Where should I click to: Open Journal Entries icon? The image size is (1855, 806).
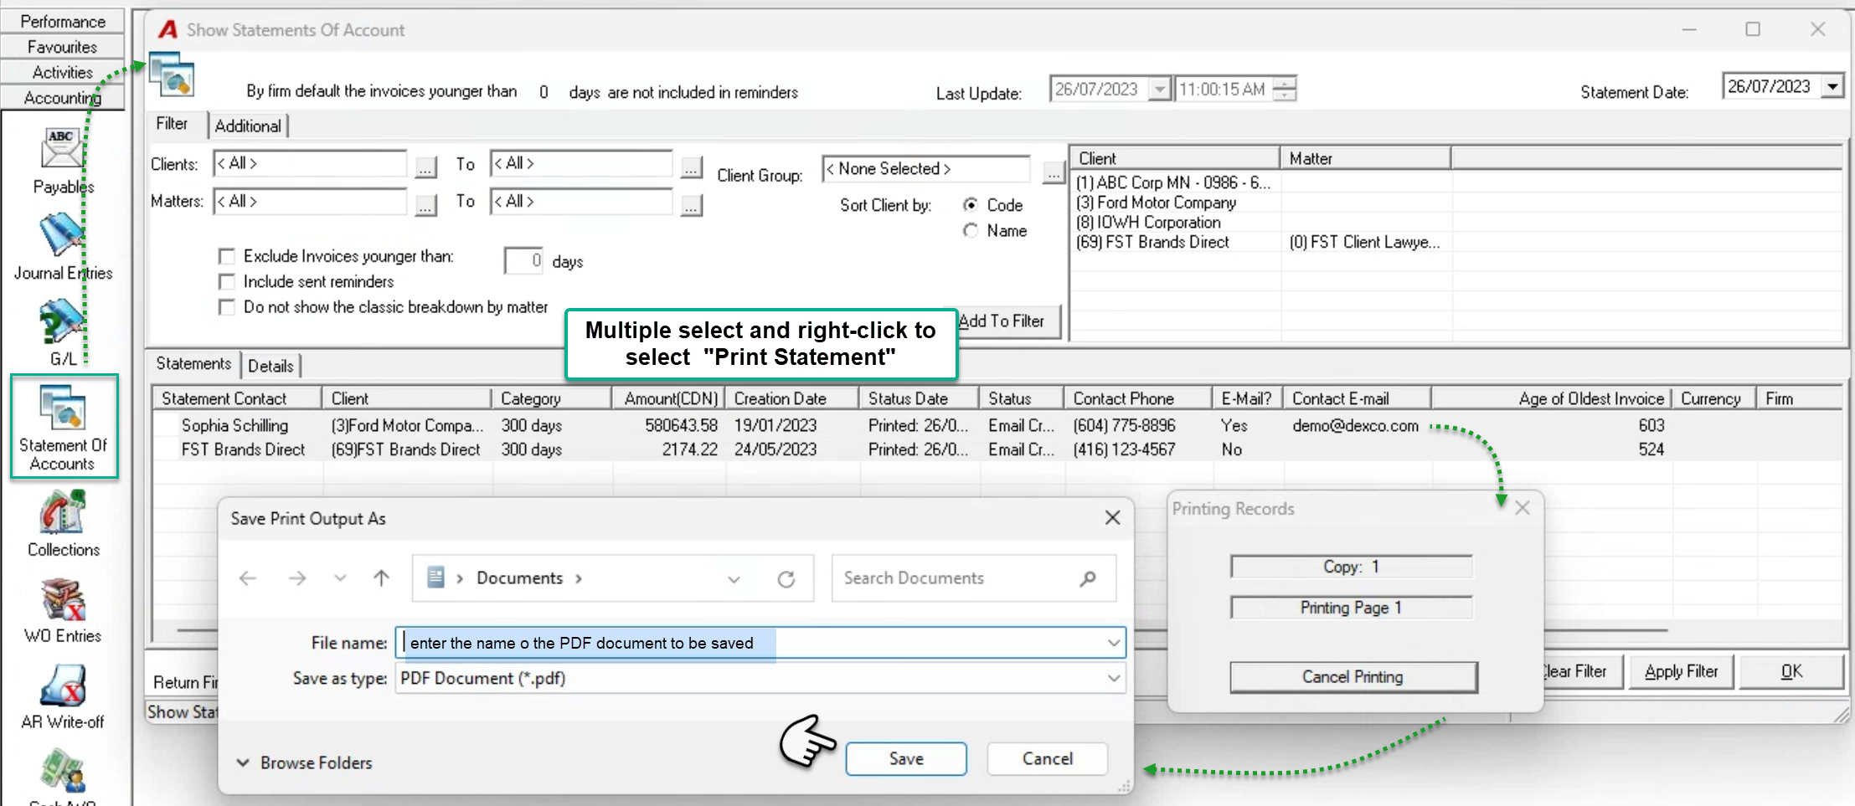coord(62,234)
